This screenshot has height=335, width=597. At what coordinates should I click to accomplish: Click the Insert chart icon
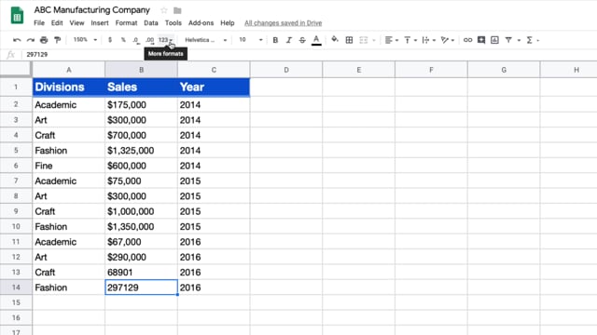pyautogui.click(x=494, y=40)
